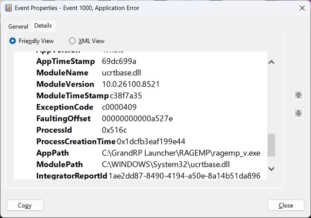Close window with the title bar X
Viewport: 311px width, 218px height.
[302, 8]
